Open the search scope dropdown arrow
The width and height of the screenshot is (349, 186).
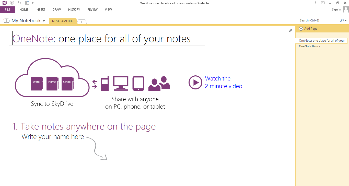(x=346, y=20)
